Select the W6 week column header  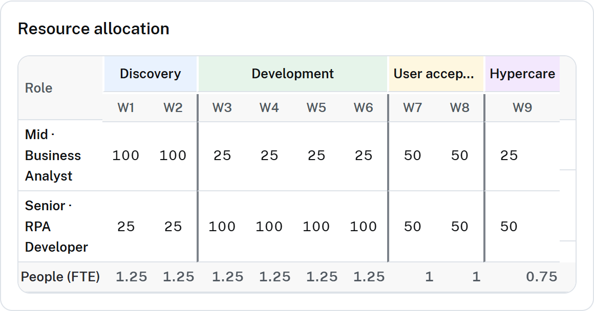point(364,108)
